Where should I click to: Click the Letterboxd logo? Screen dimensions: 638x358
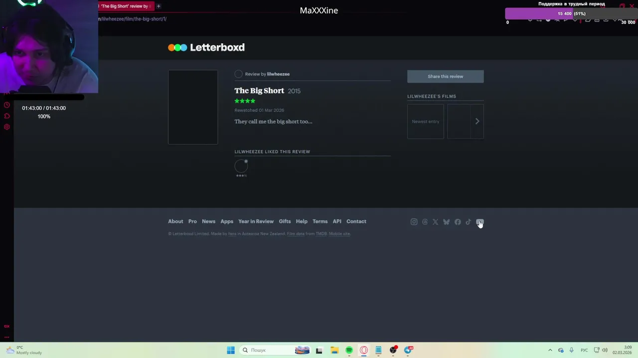206,47
